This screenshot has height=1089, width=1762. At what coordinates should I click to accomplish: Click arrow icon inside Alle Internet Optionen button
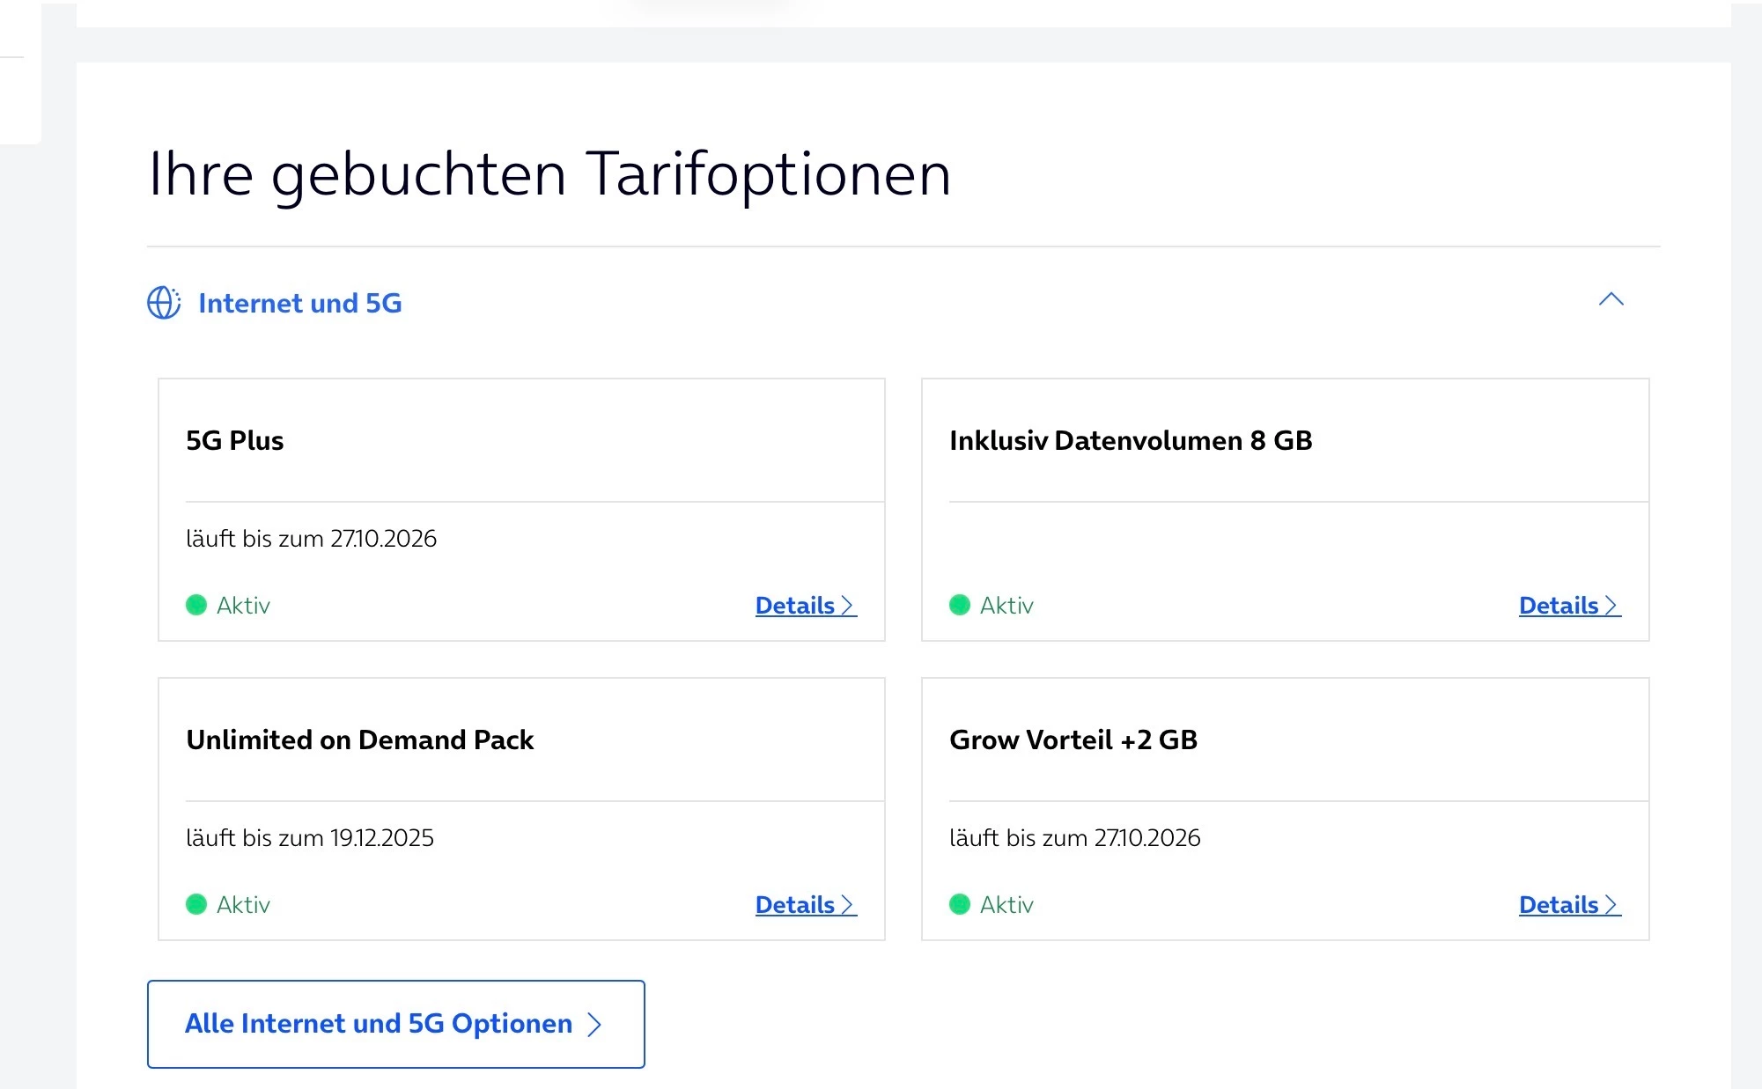[594, 1024]
